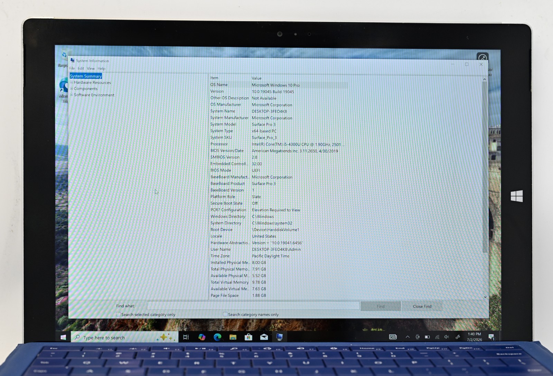The image size is (553, 376).
Task: Open the notification action center
Action: (491, 337)
